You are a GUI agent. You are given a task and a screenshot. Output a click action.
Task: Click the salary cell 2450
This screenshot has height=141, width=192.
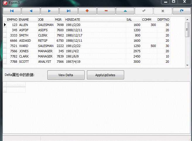pos(134,56)
